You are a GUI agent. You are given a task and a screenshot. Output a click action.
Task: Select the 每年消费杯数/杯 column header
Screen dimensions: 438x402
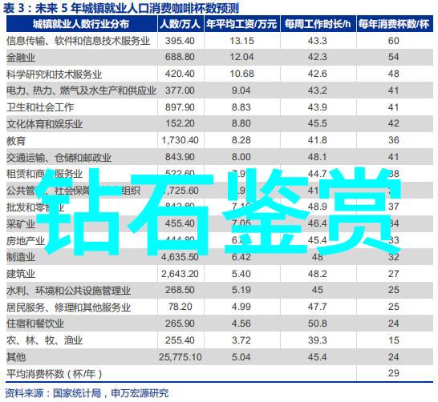395,24
